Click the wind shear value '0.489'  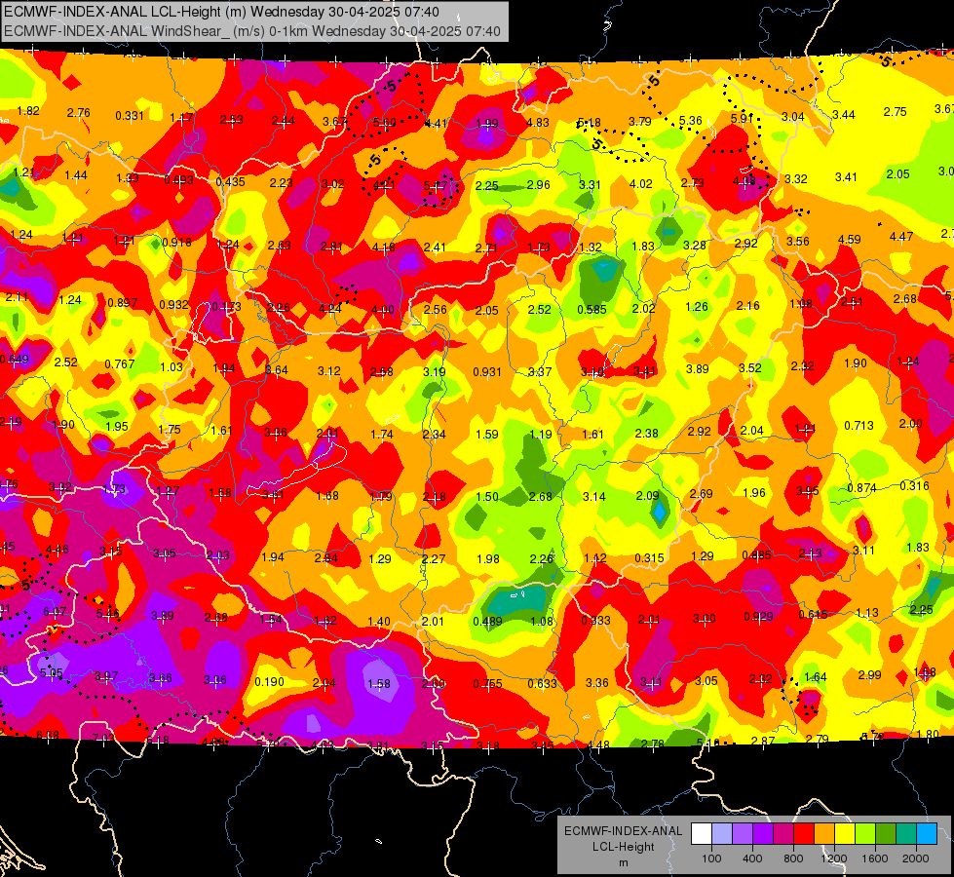(x=488, y=622)
